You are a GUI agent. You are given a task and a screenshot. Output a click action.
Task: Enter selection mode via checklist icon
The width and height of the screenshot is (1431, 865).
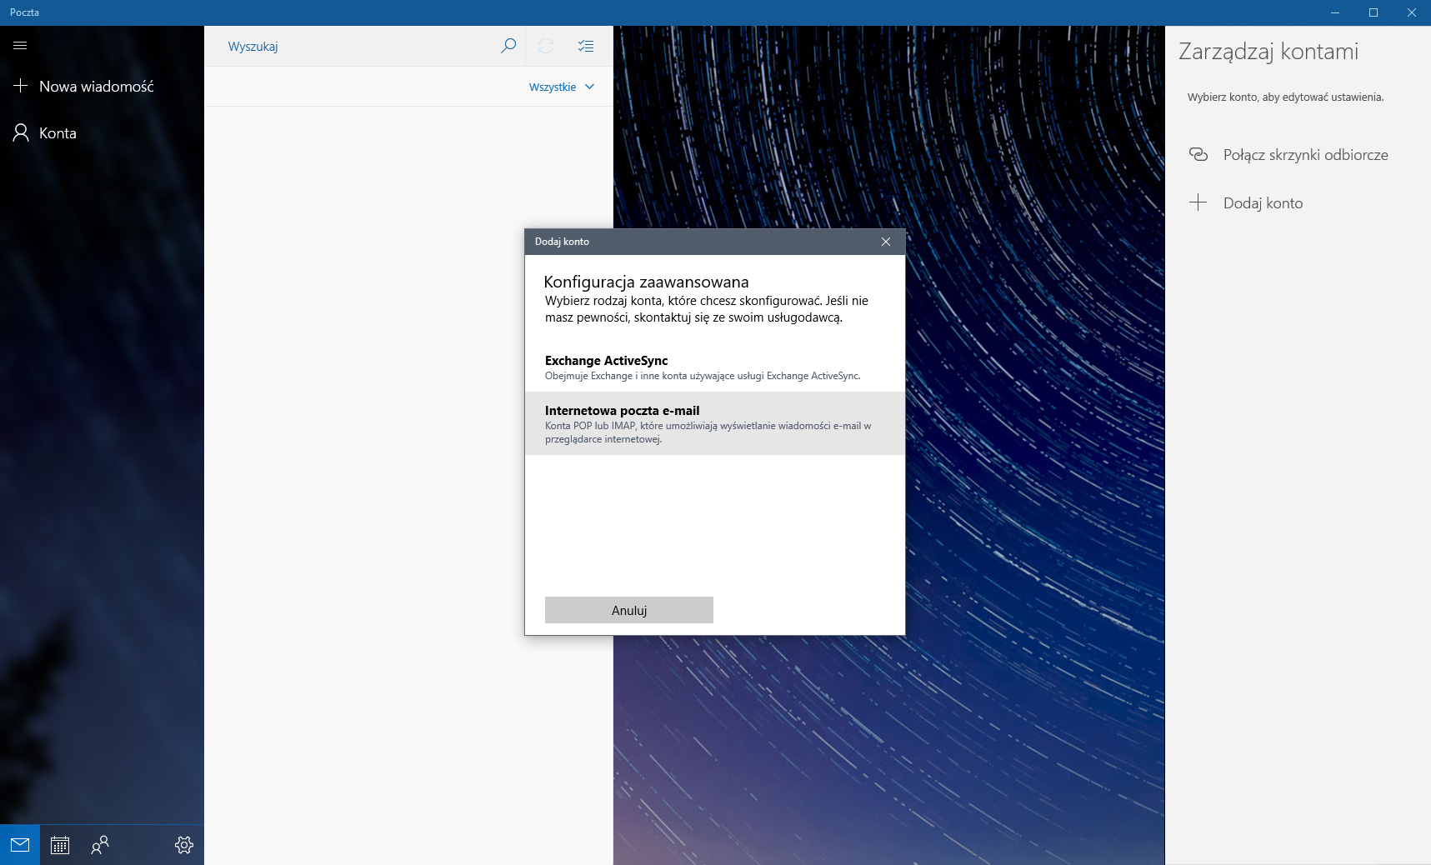point(586,46)
